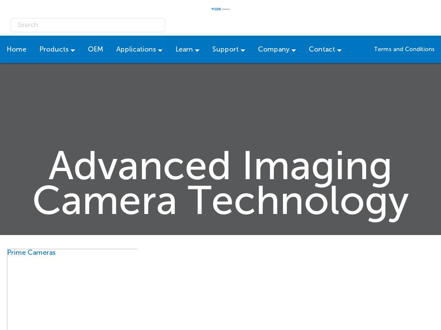Click the caret arrow beside Applications

click(x=160, y=50)
